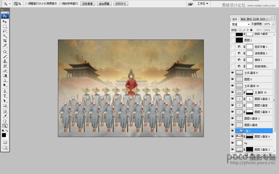Select the Move tool

click(x=5, y=22)
